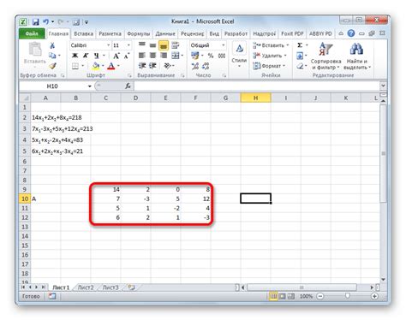Toggle underline Ч formatting
The width and height of the screenshot is (406, 320).
coord(97,56)
